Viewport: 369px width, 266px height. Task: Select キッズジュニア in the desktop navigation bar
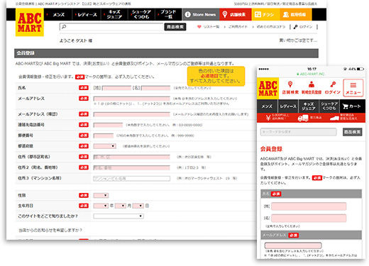(114, 14)
